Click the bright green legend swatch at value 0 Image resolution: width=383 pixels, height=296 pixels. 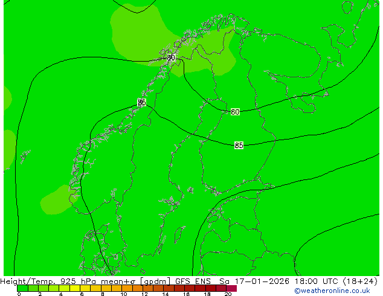point(22,288)
